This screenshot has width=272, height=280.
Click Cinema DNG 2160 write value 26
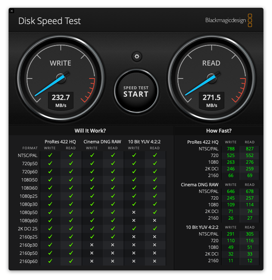click(231, 218)
